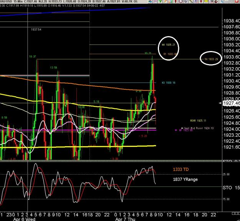Click the 1924.00 price axis label

[232, 129]
